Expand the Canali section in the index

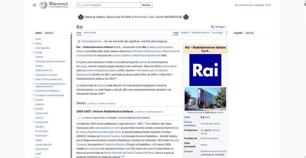pyautogui.click(x=34, y=53)
